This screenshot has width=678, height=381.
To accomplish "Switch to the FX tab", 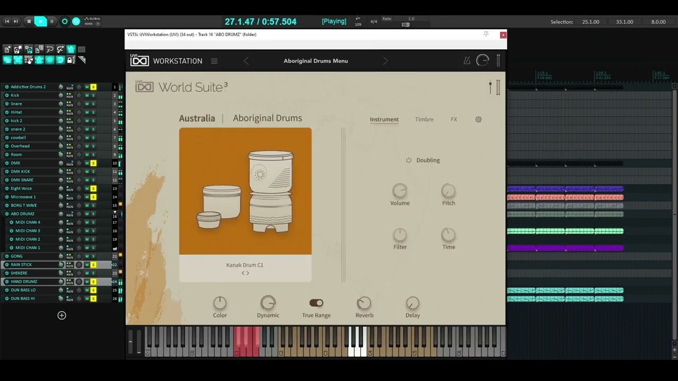I will pyautogui.click(x=454, y=120).
